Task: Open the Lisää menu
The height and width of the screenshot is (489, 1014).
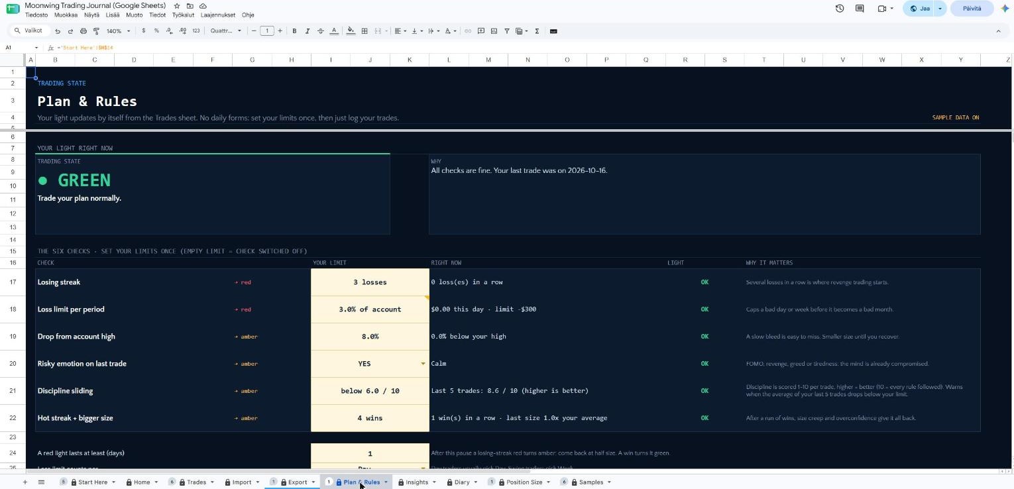Action: 113,15
